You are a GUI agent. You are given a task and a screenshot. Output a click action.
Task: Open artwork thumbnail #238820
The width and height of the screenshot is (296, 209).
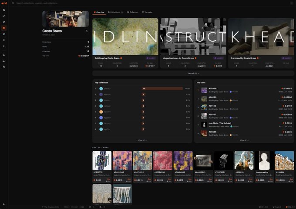tap(244, 160)
